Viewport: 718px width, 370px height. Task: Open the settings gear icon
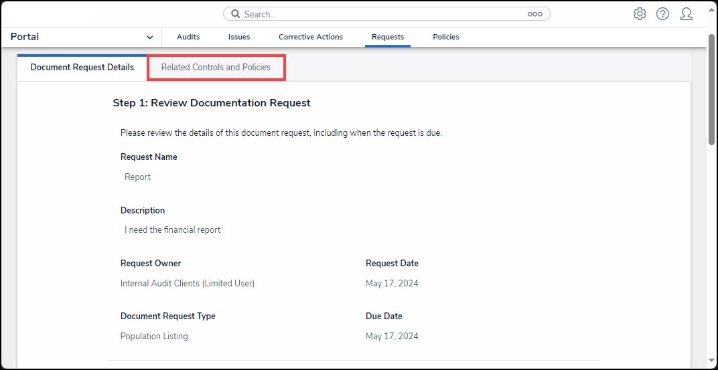coord(640,14)
